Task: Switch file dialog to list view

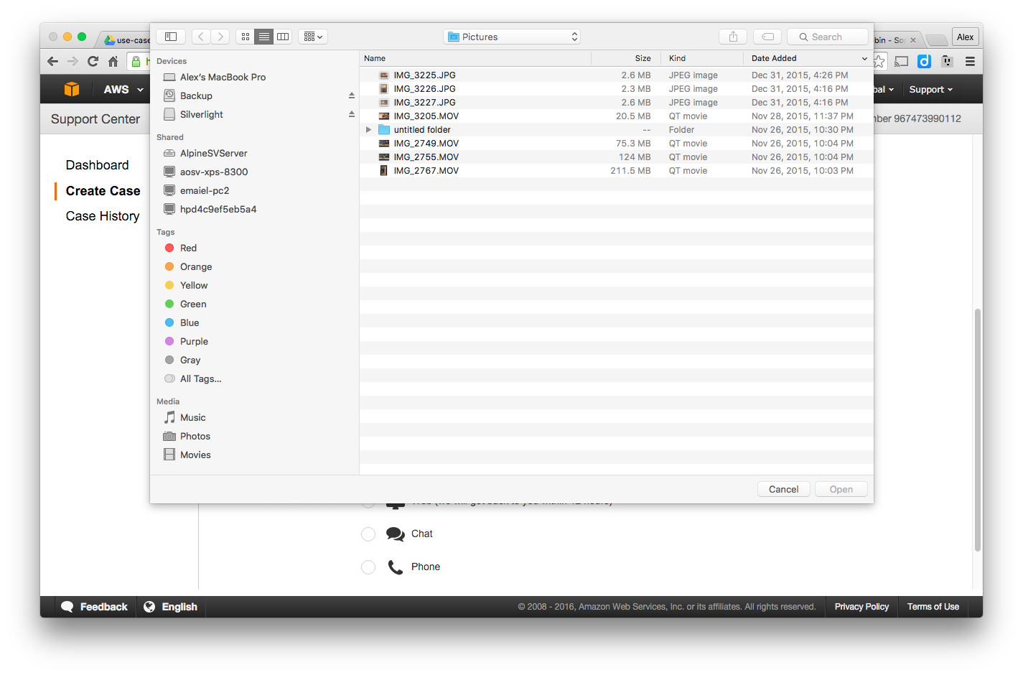Action: click(x=264, y=37)
